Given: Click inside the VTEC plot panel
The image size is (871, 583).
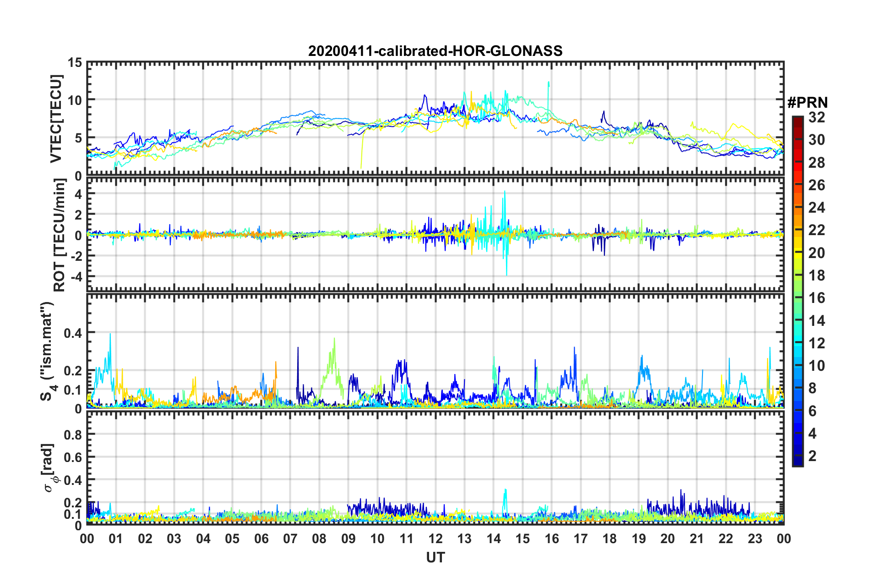Looking at the screenshot, I should pyautogui.click(x=435, y=119).
